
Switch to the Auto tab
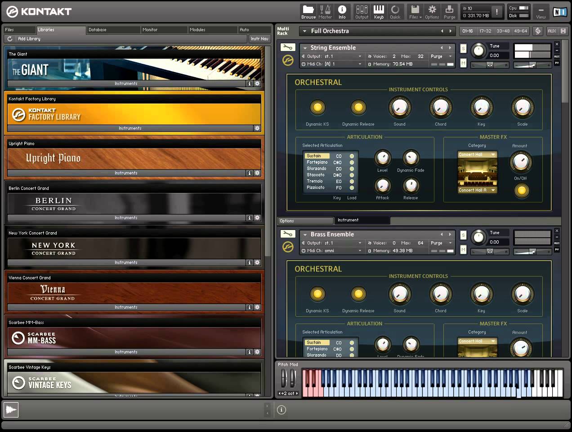coord(255,30)
